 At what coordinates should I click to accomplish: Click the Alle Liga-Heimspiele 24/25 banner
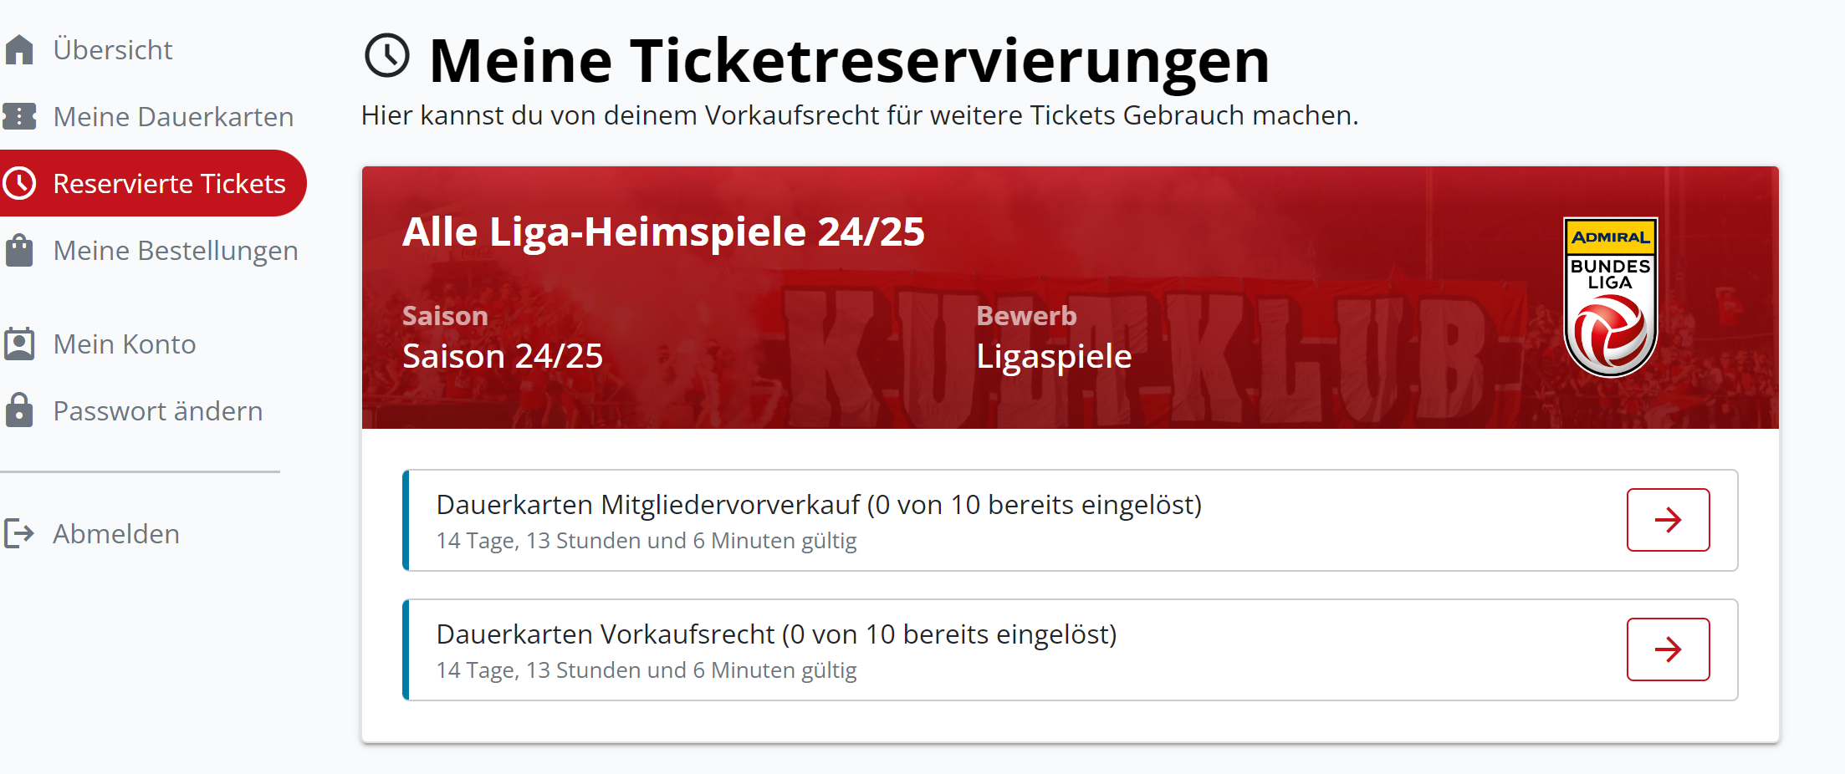(1071, 298)
